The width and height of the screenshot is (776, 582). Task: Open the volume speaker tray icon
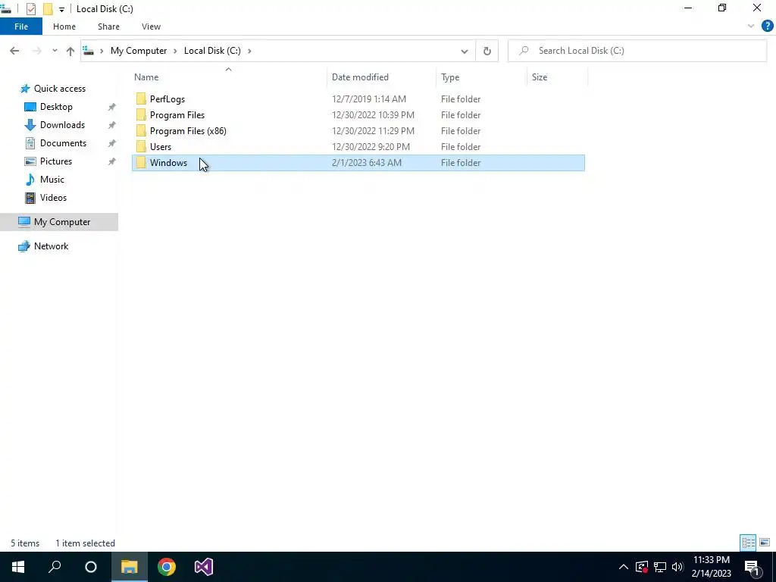click(677, 567)
